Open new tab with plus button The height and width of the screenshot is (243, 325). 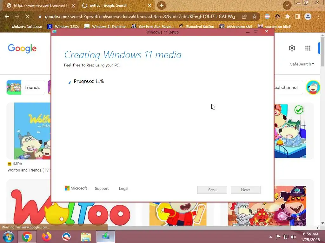(x=162, y=5)
